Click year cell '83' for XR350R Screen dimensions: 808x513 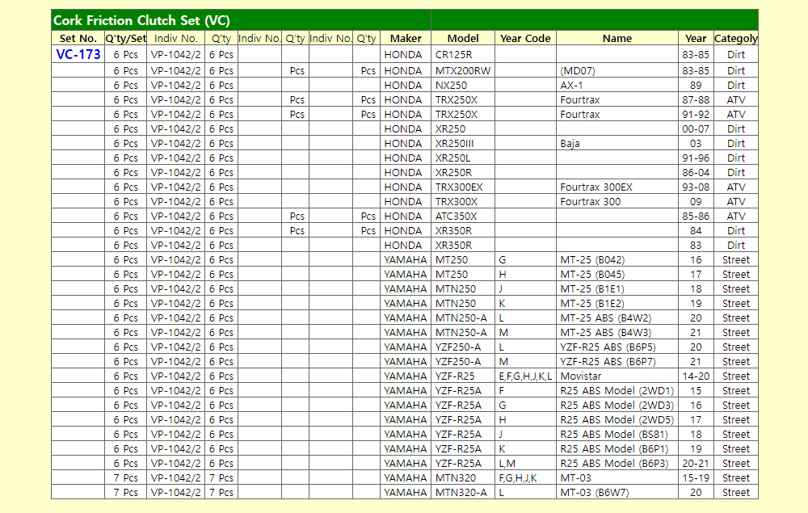pyautogui.click(x=696, y=245)
